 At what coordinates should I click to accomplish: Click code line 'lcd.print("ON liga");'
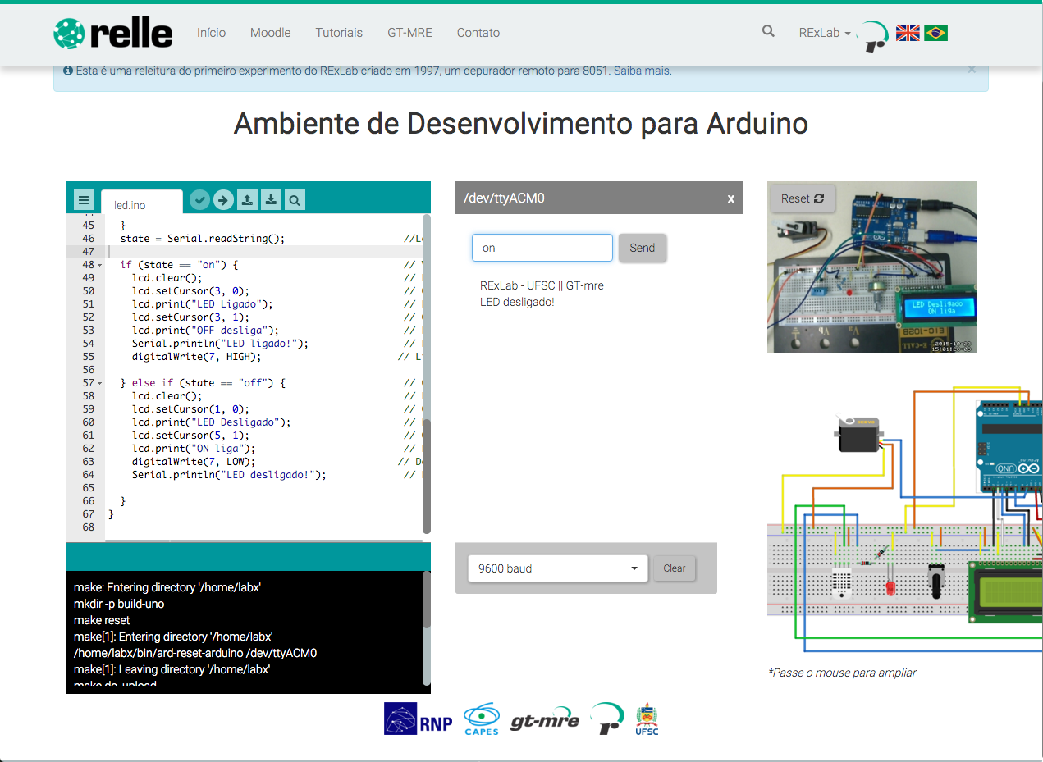pos(194,449)
